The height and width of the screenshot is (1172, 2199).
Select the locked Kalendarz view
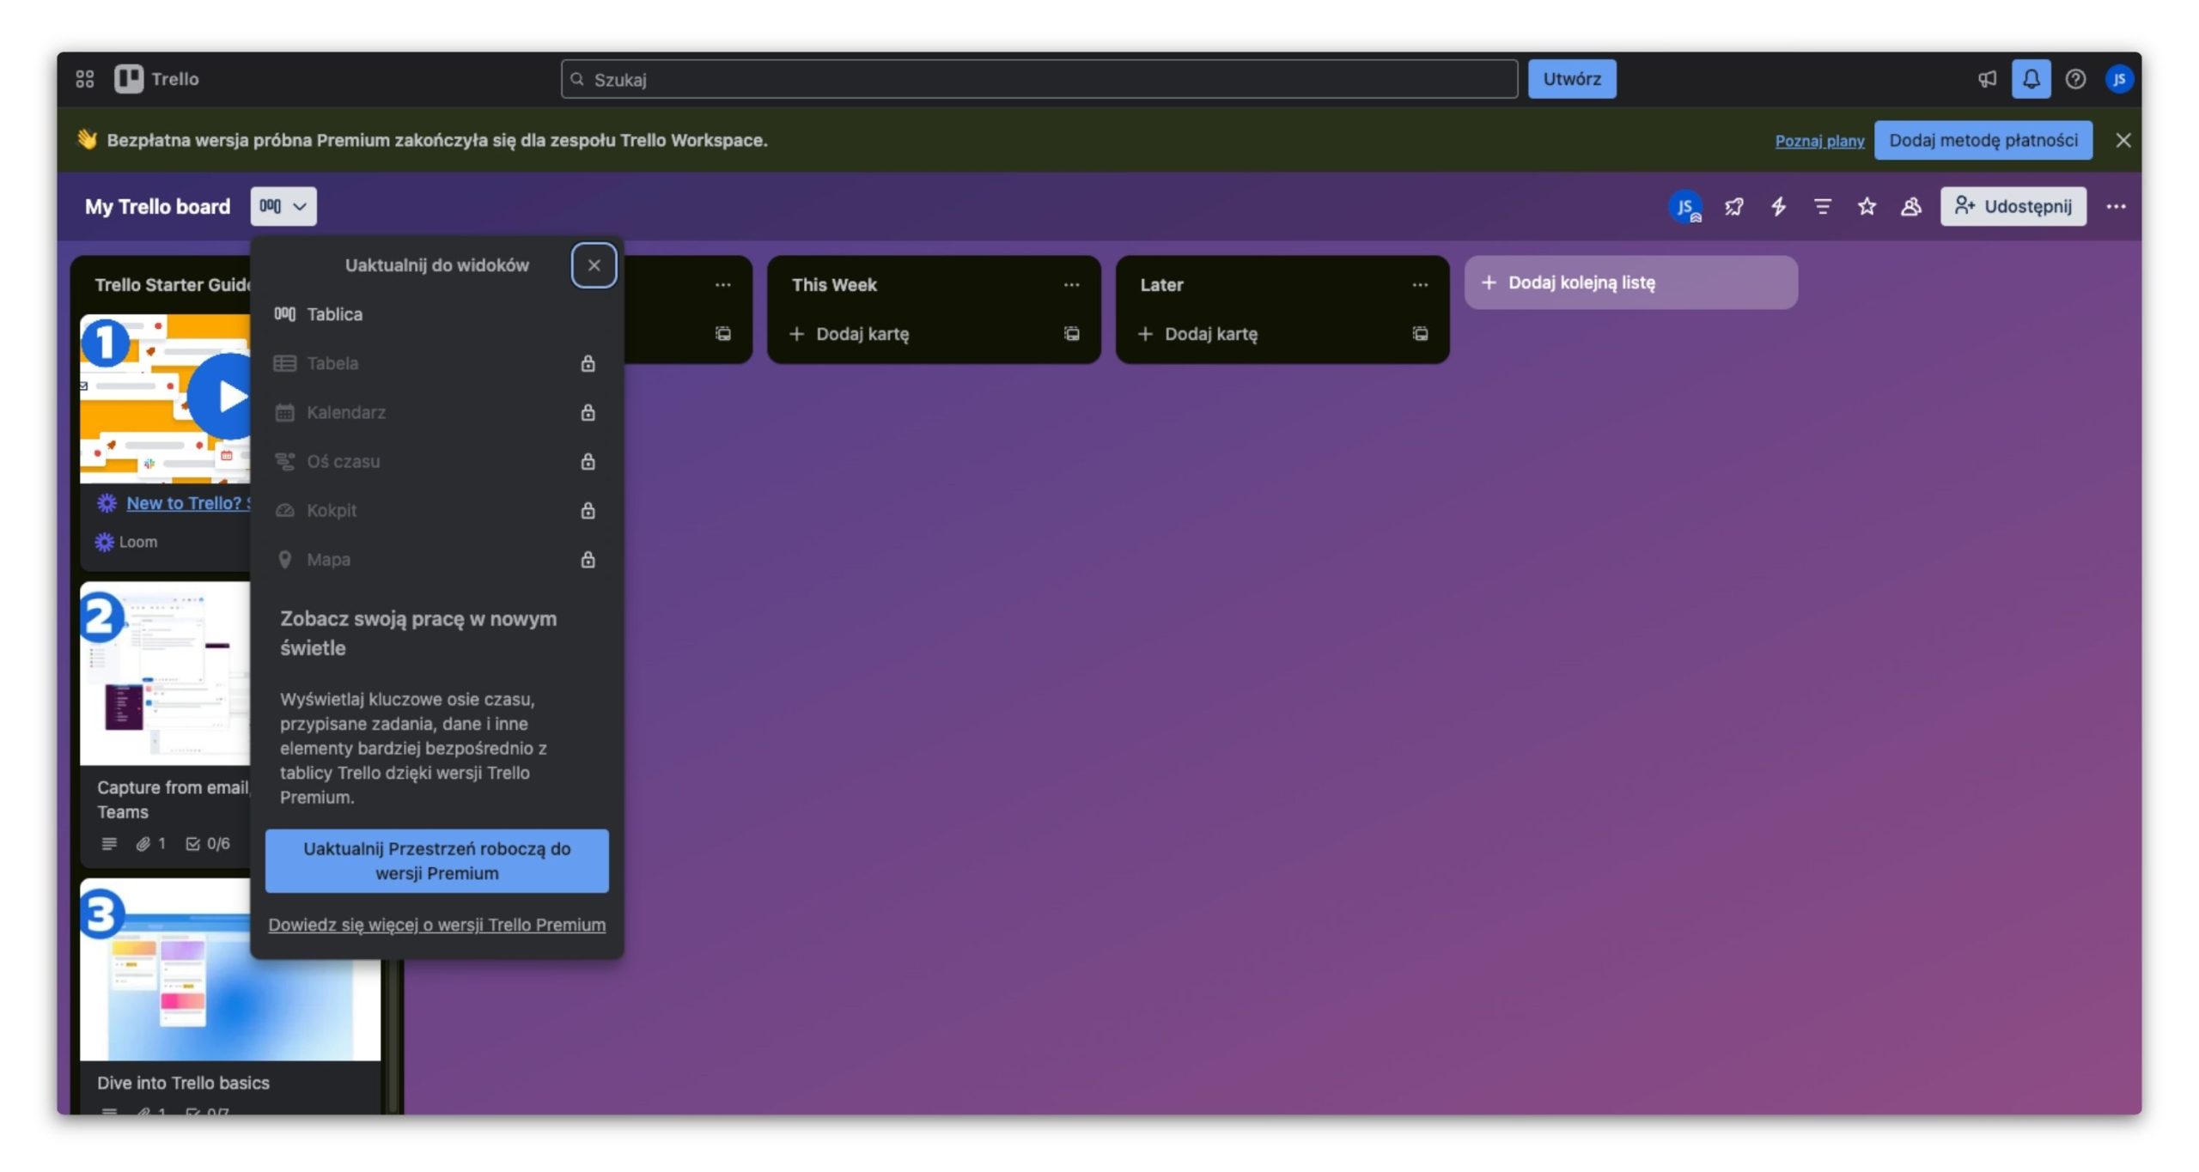coord(346,412)
